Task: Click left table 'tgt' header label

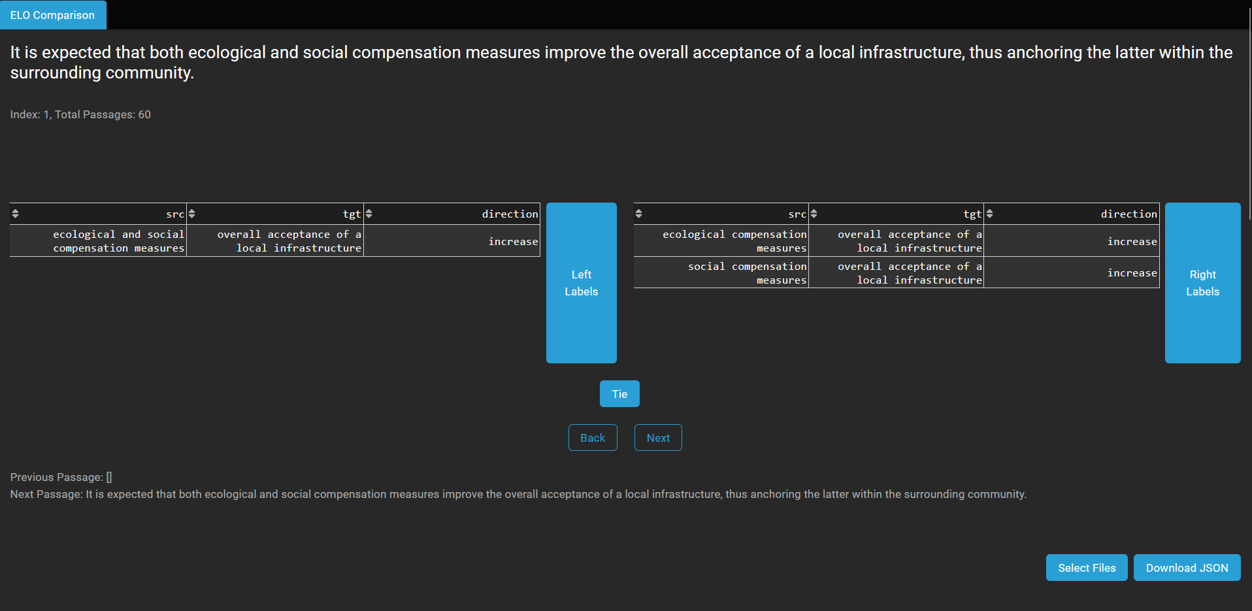Action: click(352, 214)
